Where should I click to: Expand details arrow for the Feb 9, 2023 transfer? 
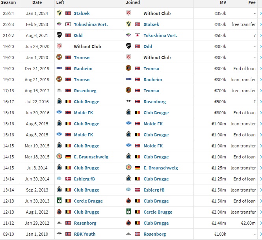click(260, 24)
